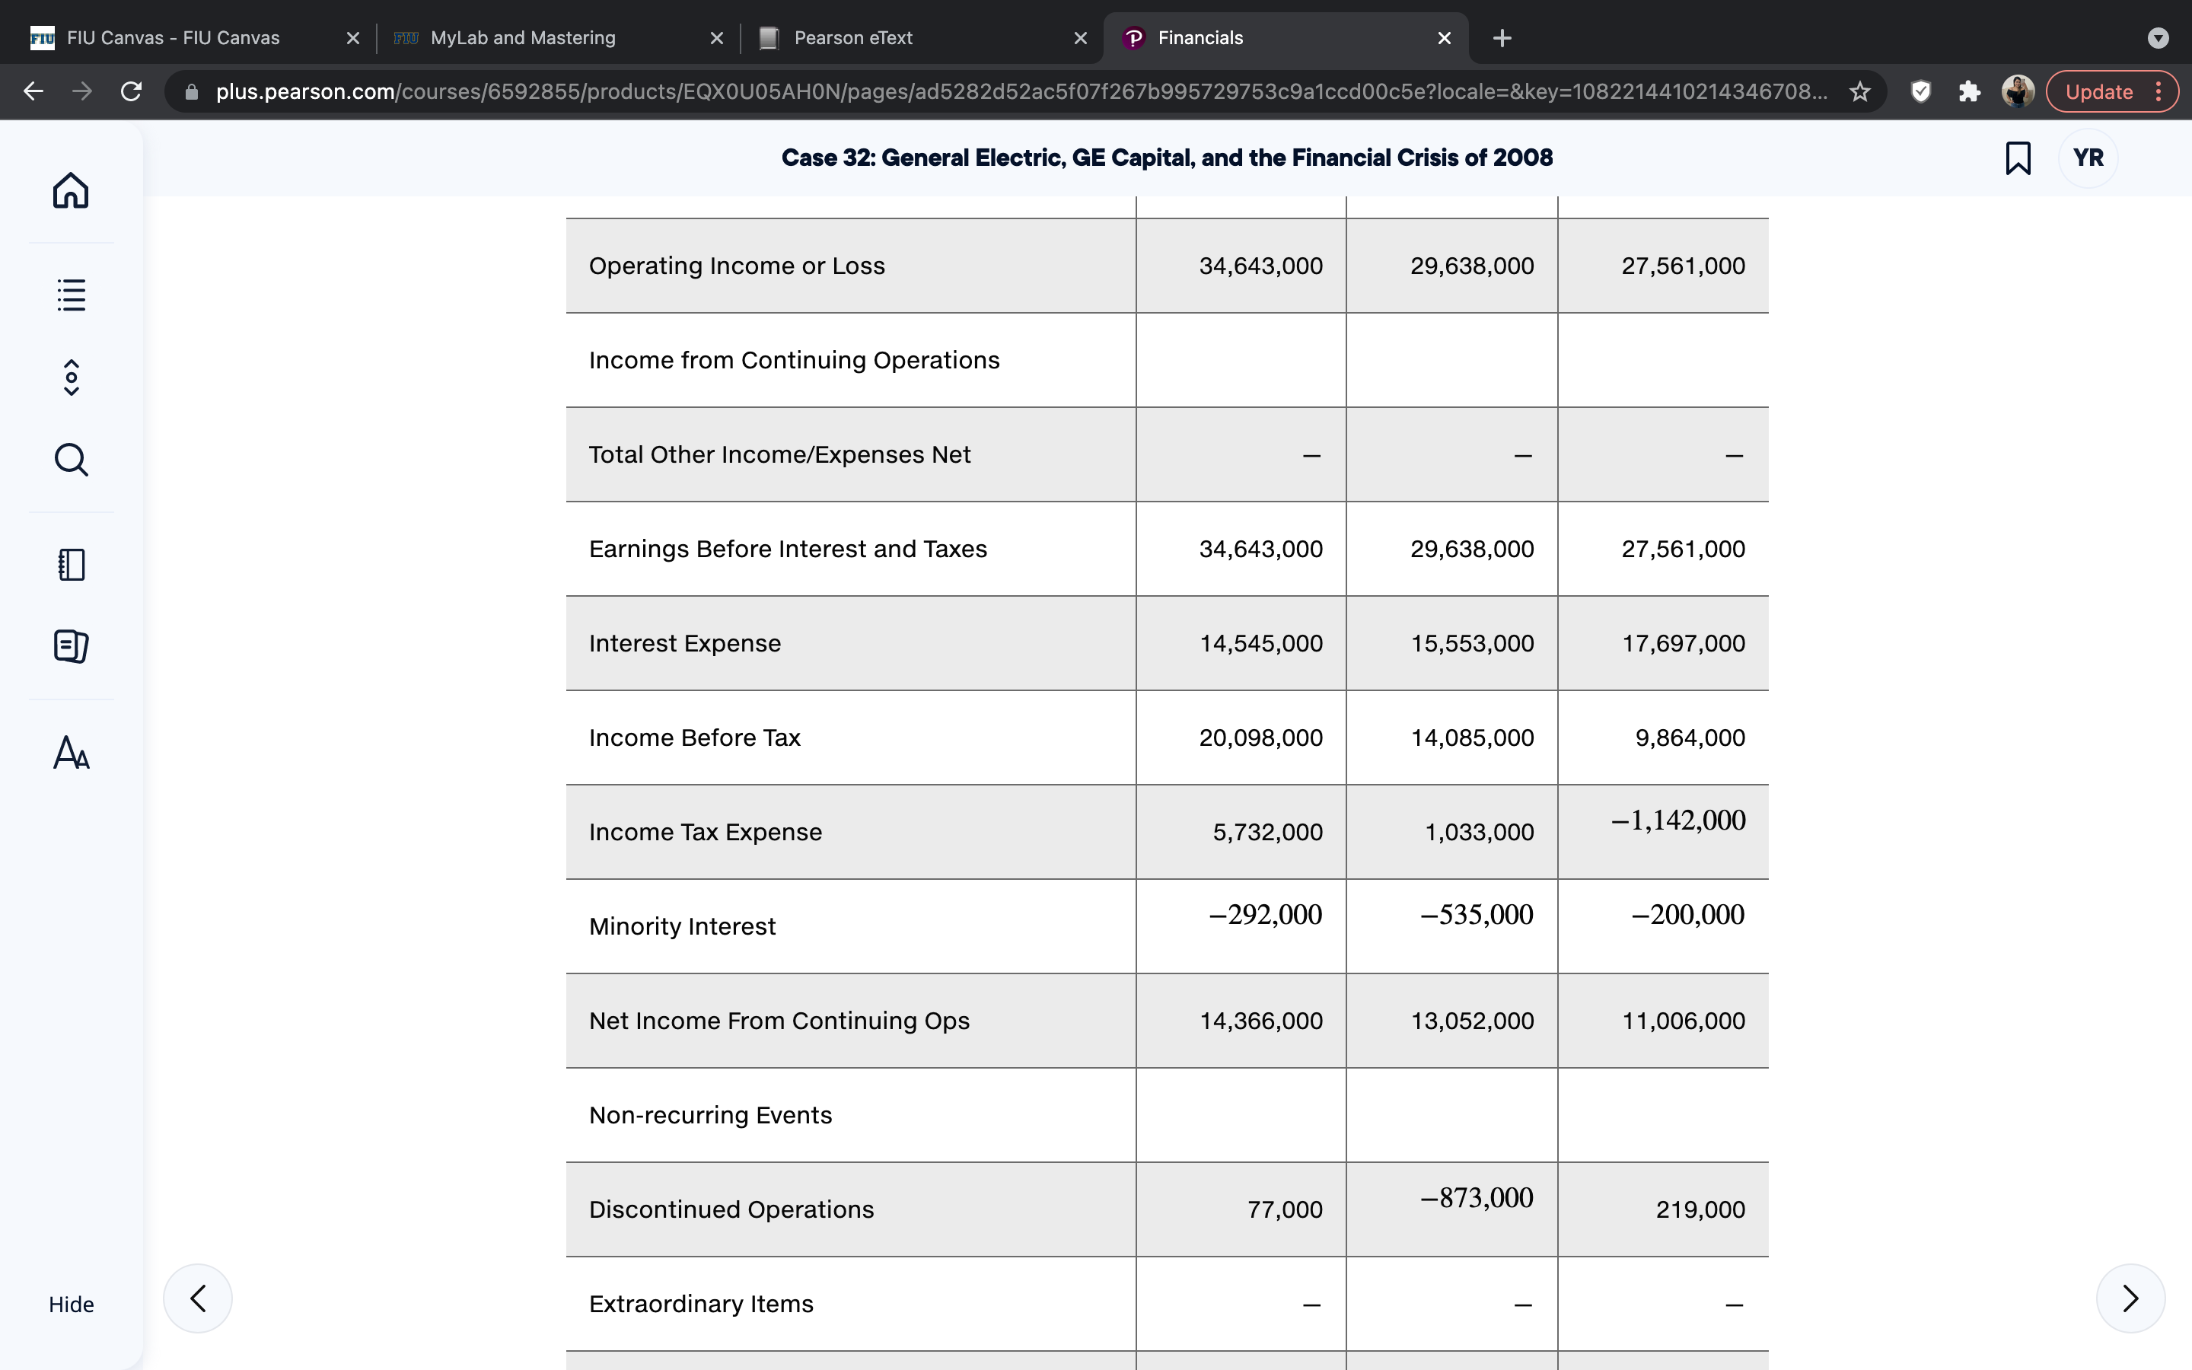The height and width of the screenshot is (1370, 2192).
Task: Open the YR account avatar menu
Action: 2088,158
